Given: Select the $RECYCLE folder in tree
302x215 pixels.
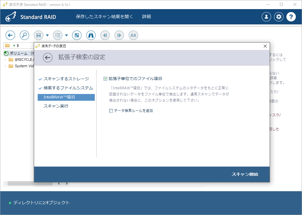Looking at the screenshot, I should [x=21, y=60].
